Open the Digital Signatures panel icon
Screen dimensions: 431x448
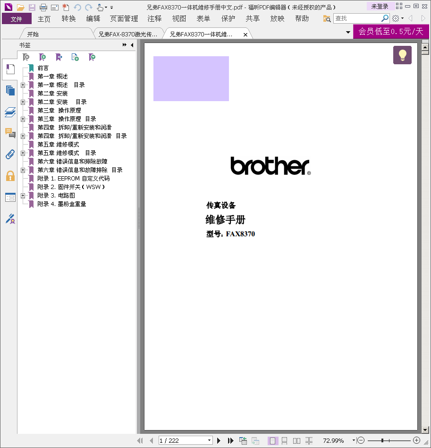coord(10,219)
